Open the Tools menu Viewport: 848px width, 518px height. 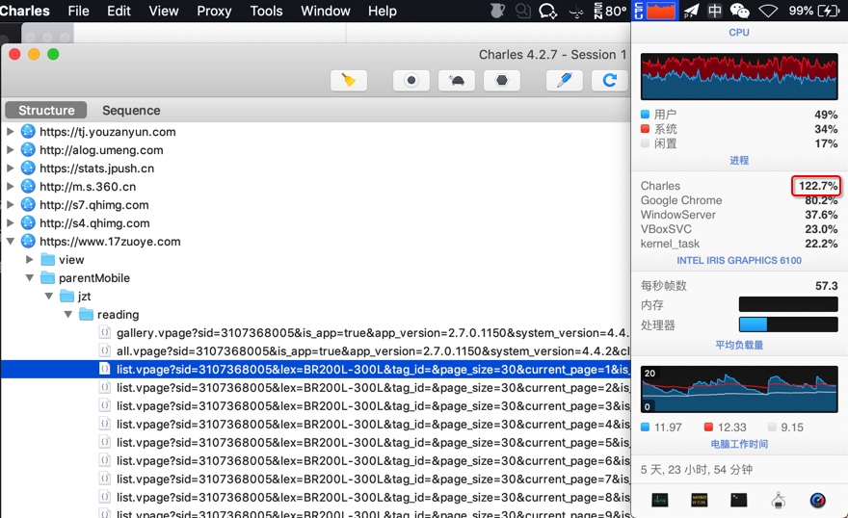click(266, 11)
